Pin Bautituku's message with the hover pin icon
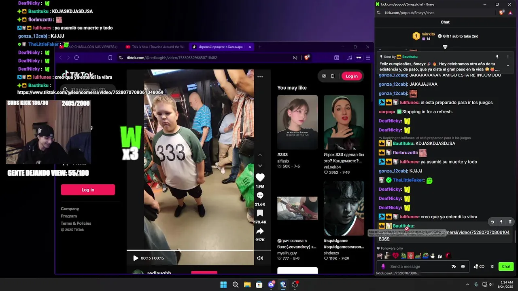518x291 pixels. (501, 222)
